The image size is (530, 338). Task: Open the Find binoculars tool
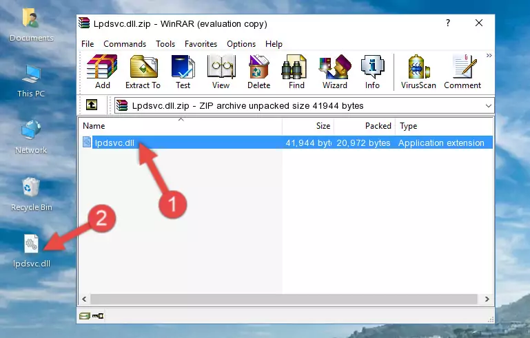coord(296,72)
